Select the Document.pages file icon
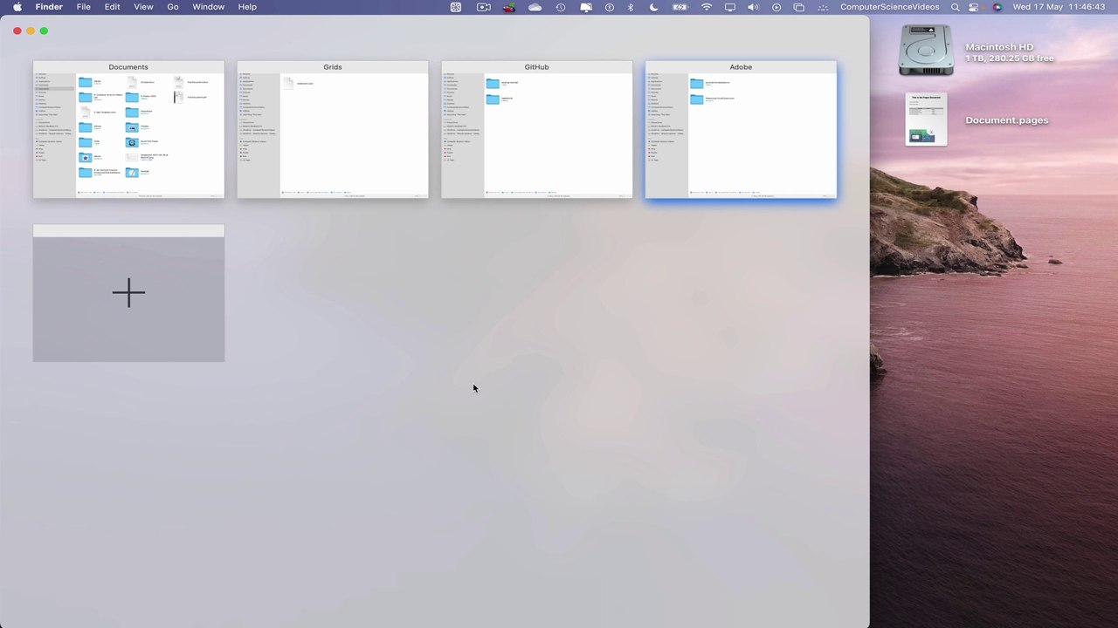This screenshot has height=628, width=1118. [x=927, y=119]
